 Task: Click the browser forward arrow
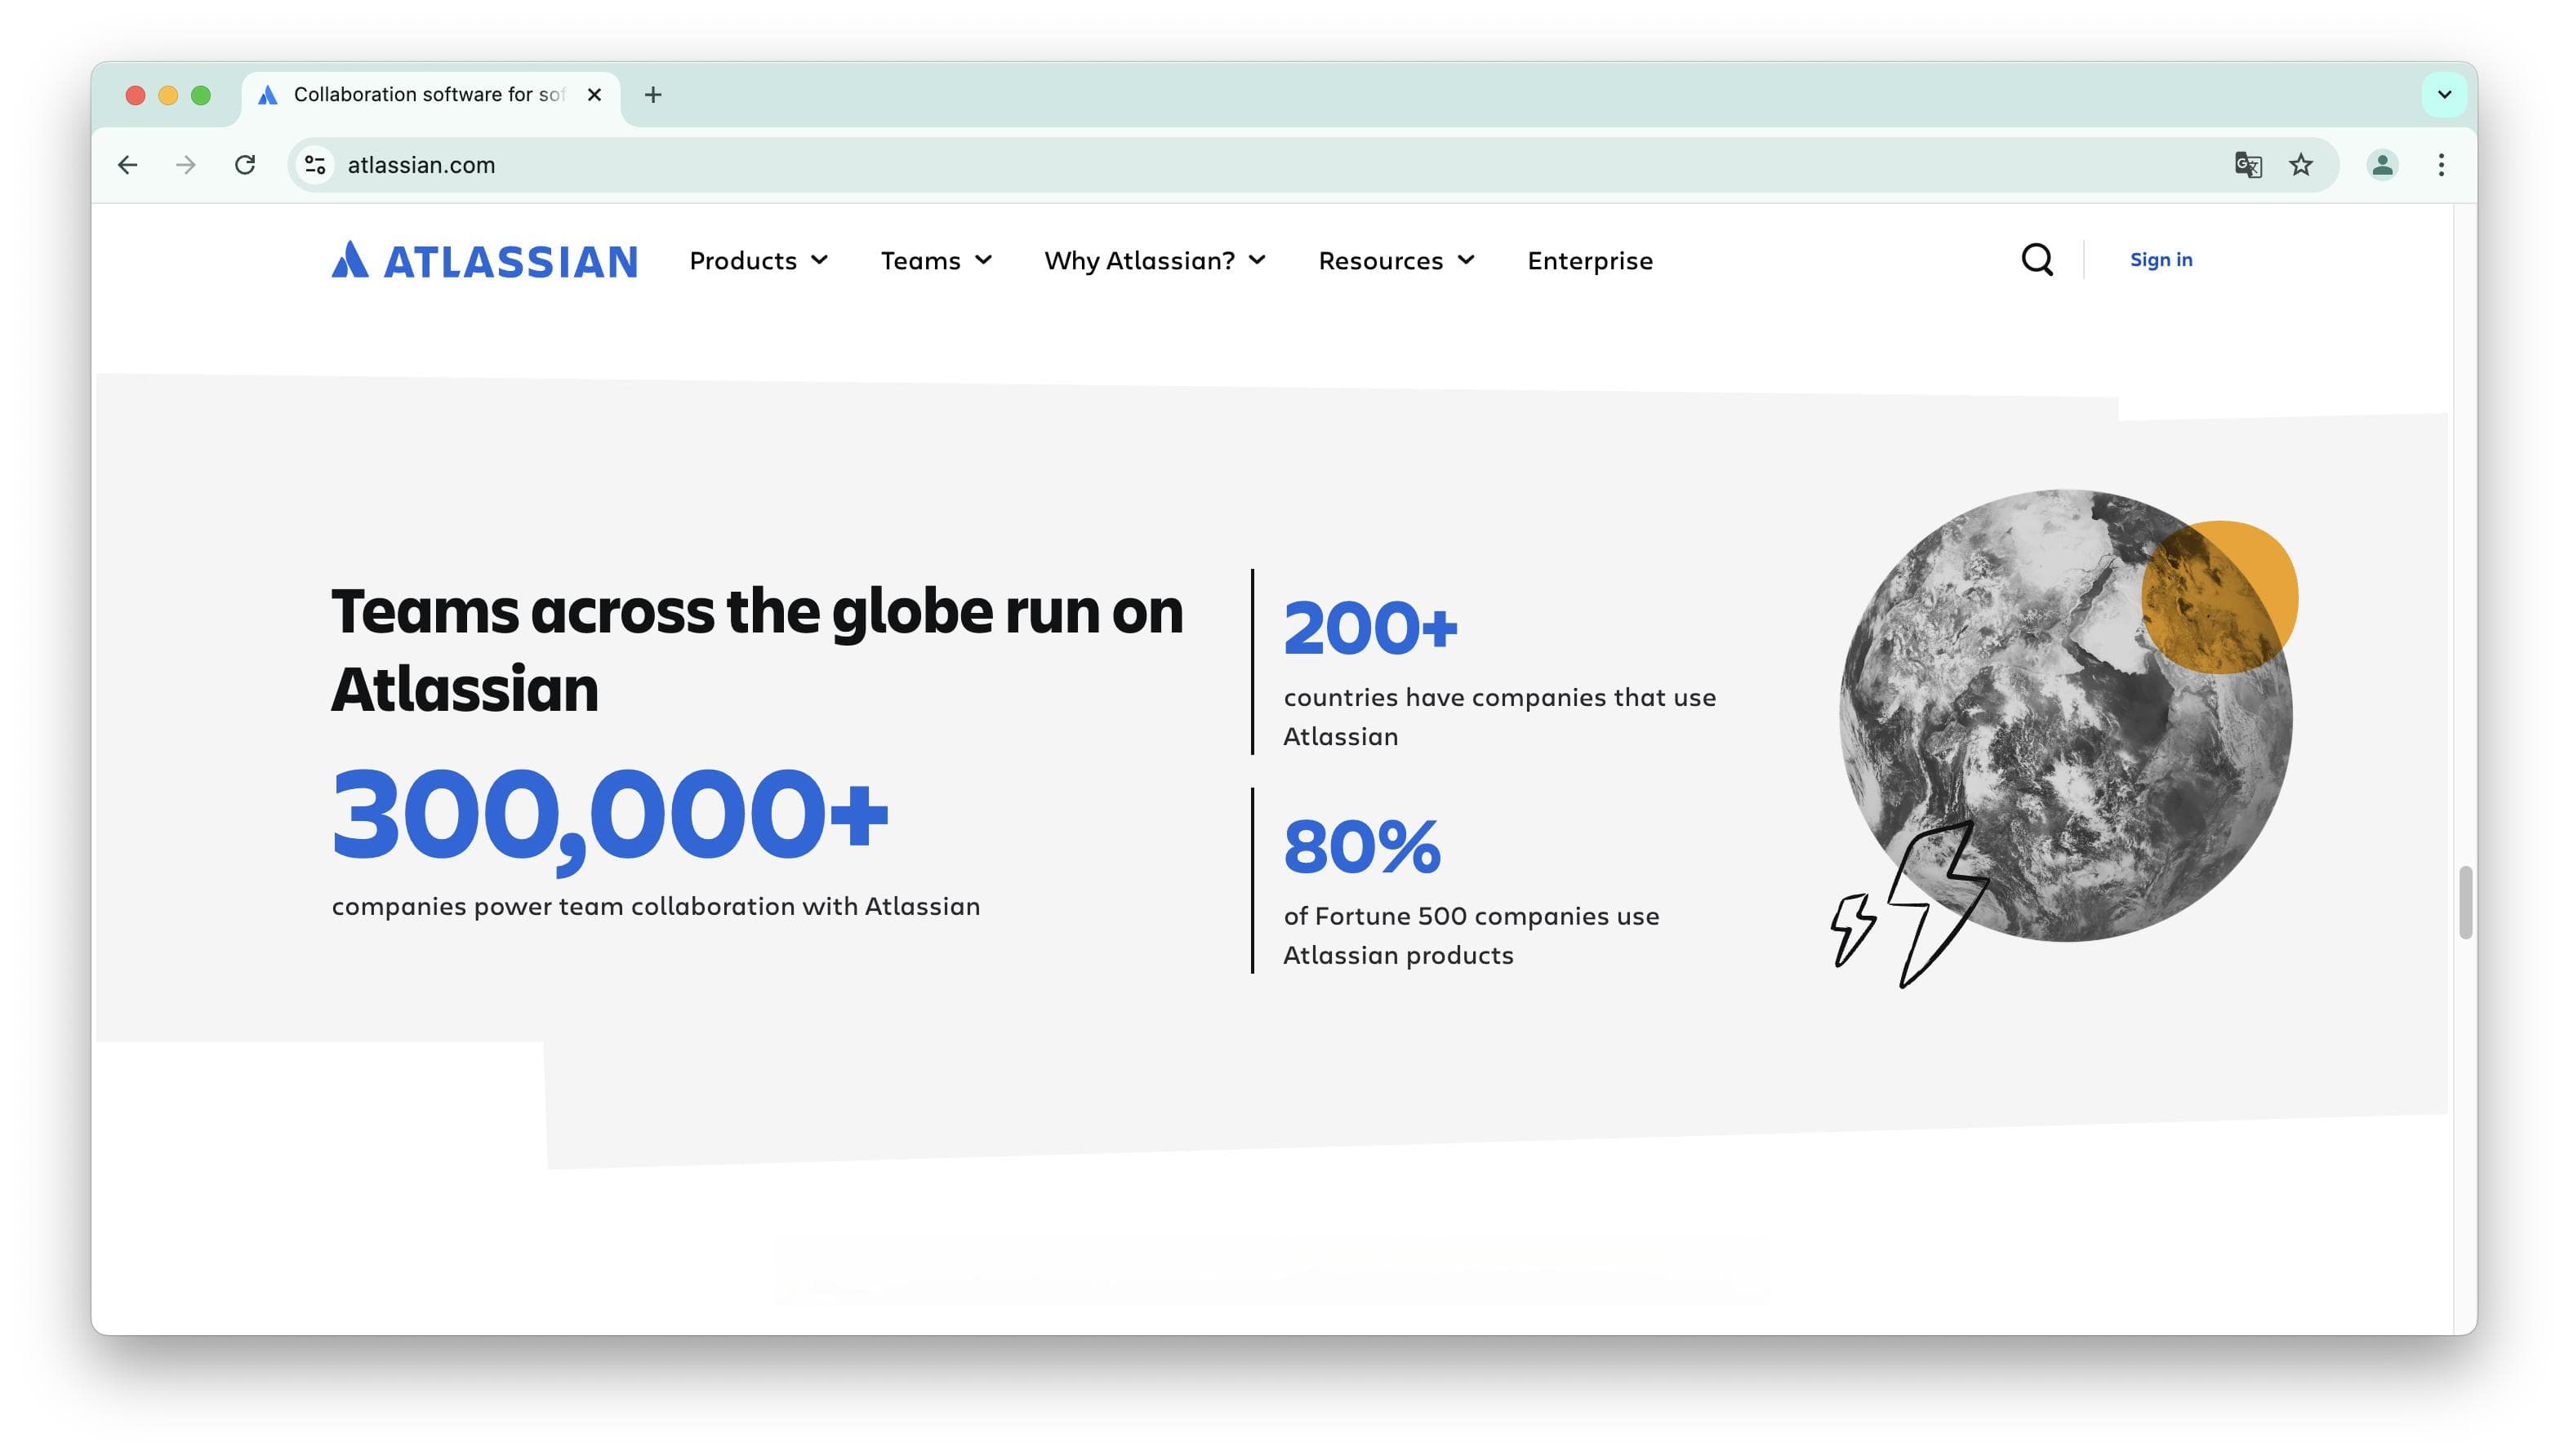186,165
